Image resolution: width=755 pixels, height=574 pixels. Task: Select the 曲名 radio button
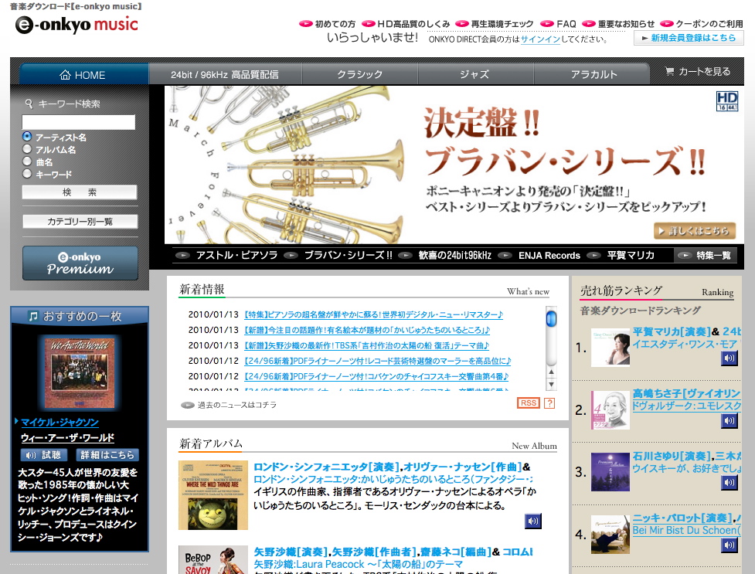(27, 161)
